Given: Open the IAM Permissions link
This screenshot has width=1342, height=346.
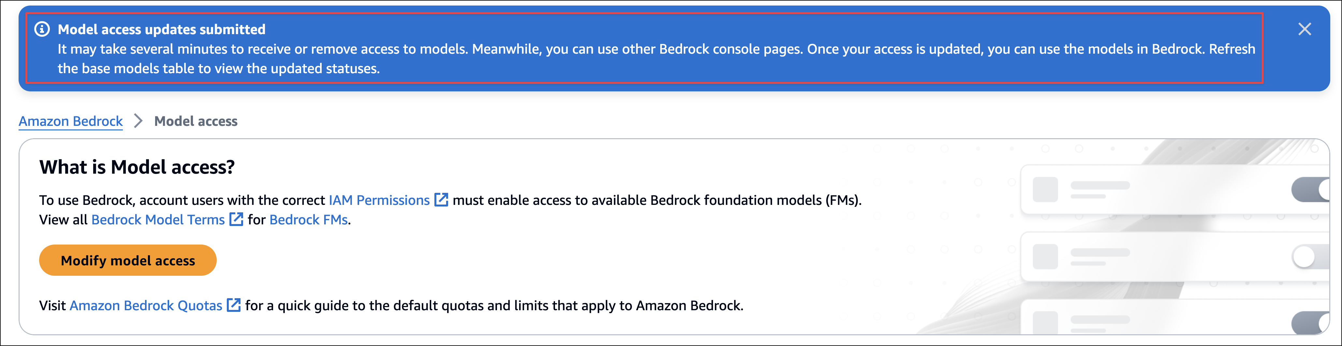Looking at the screenshot, I should (379, 200).
